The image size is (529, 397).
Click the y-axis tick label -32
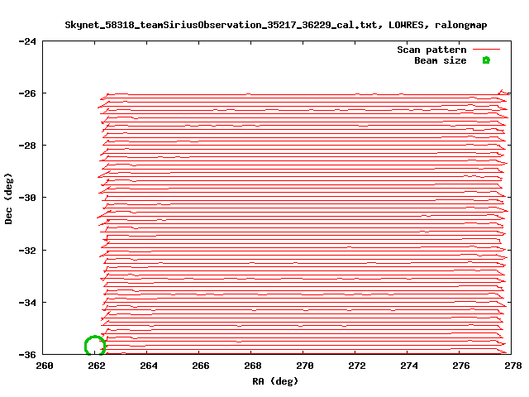click(x=27, y=250)
